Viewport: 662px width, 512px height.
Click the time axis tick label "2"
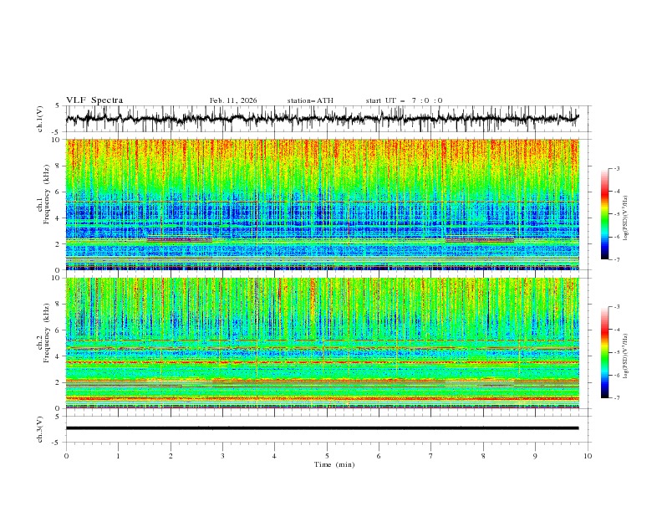click(171, 456)
